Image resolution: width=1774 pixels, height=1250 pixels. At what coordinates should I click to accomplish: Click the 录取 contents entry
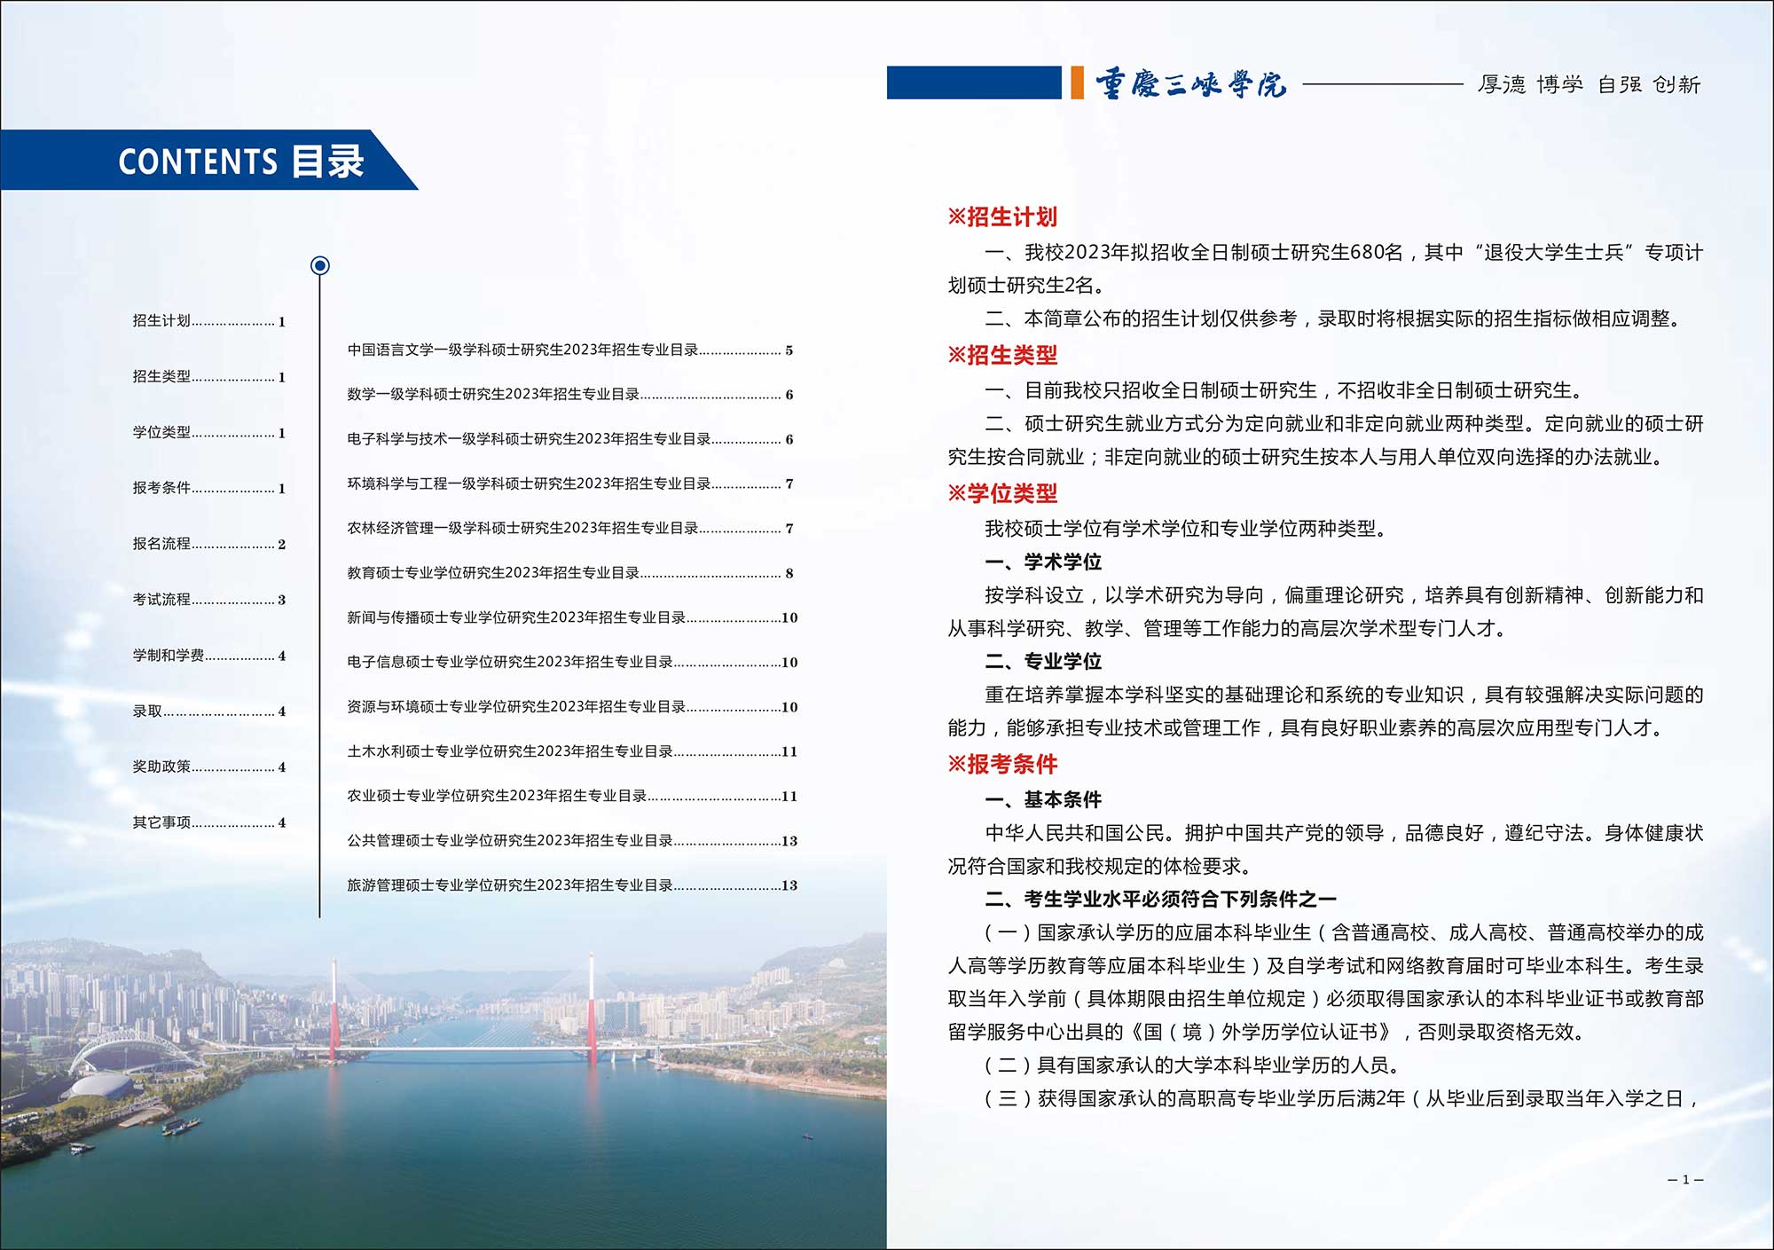pyautogui.click(x=209, y=711)
